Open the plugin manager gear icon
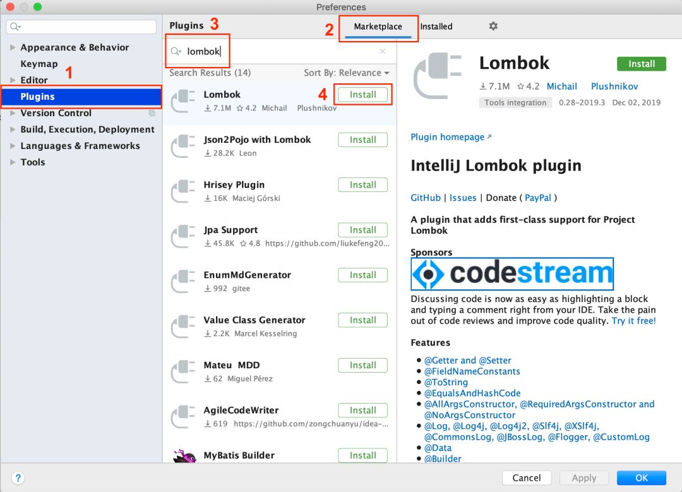 pos(493,26)
